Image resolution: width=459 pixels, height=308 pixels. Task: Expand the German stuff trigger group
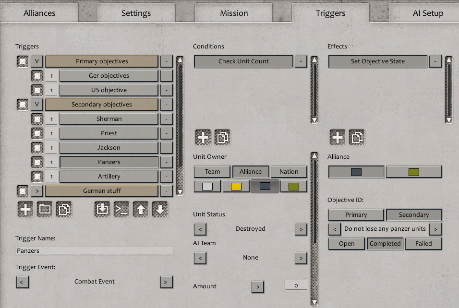(37, 191)
